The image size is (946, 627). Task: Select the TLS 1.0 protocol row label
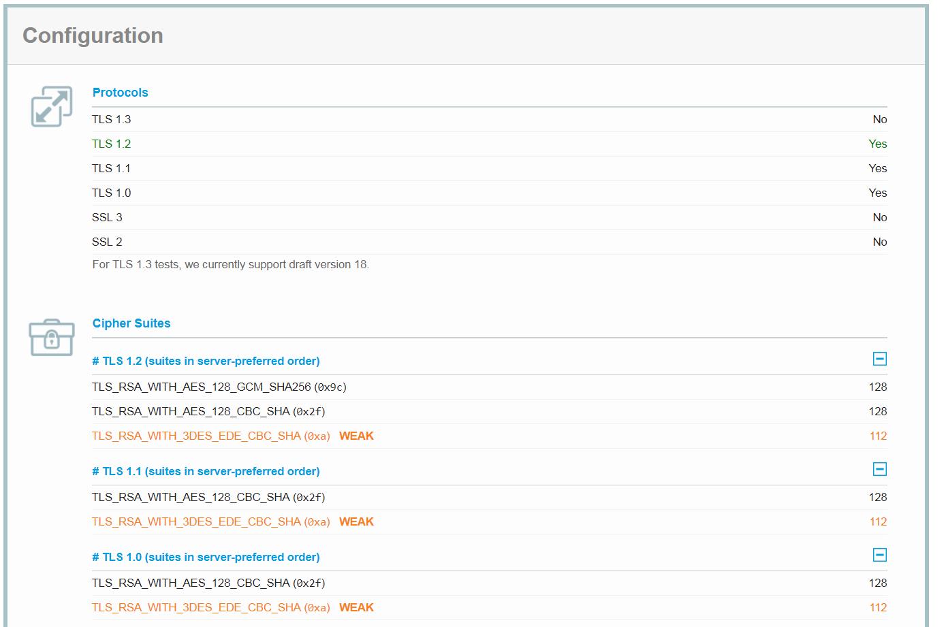[111, 193]
